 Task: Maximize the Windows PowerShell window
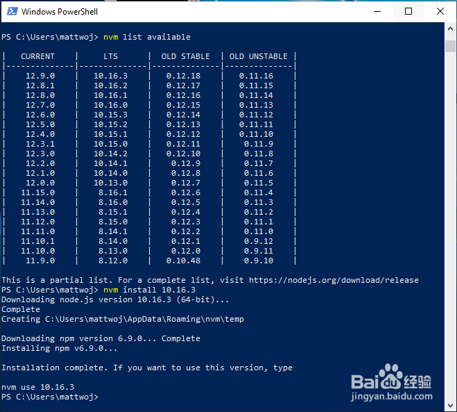408,11
